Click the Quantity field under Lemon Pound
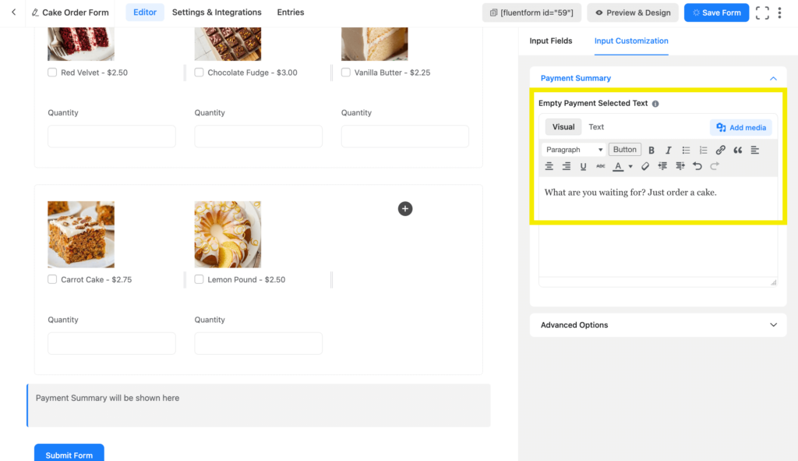798x461 pixels. pos(258,343)
